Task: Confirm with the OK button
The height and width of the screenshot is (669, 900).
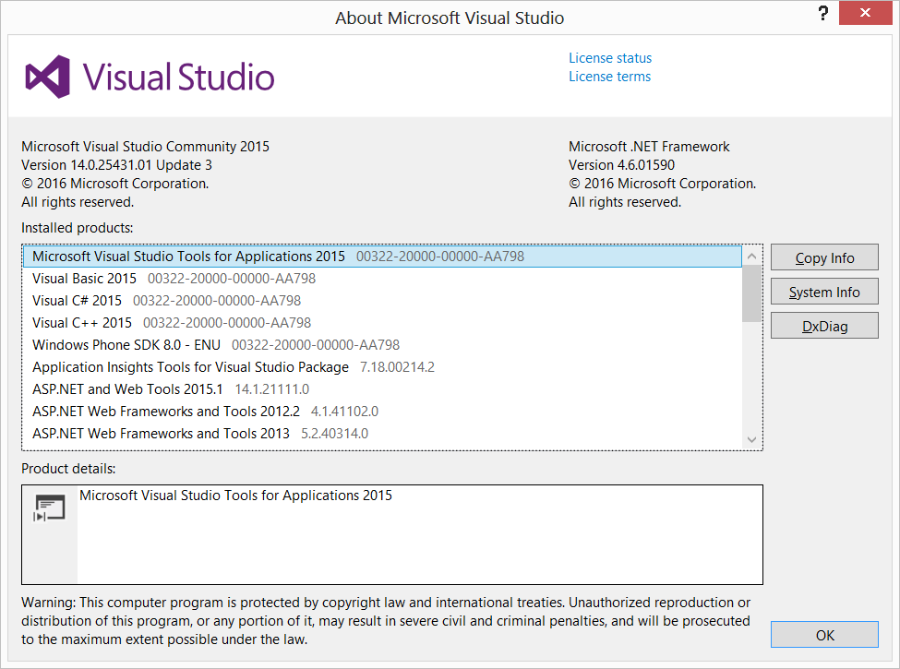Action: [824, 635]
